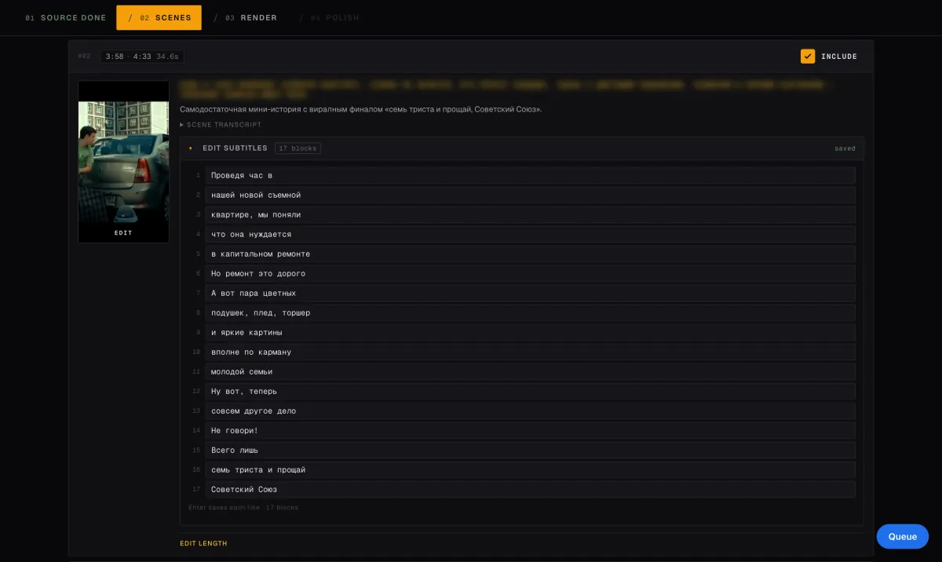Click the scene description starting 'Самодостаточная мини-история'
Viewport: 942px width, 562px height.
coord(360,109)
